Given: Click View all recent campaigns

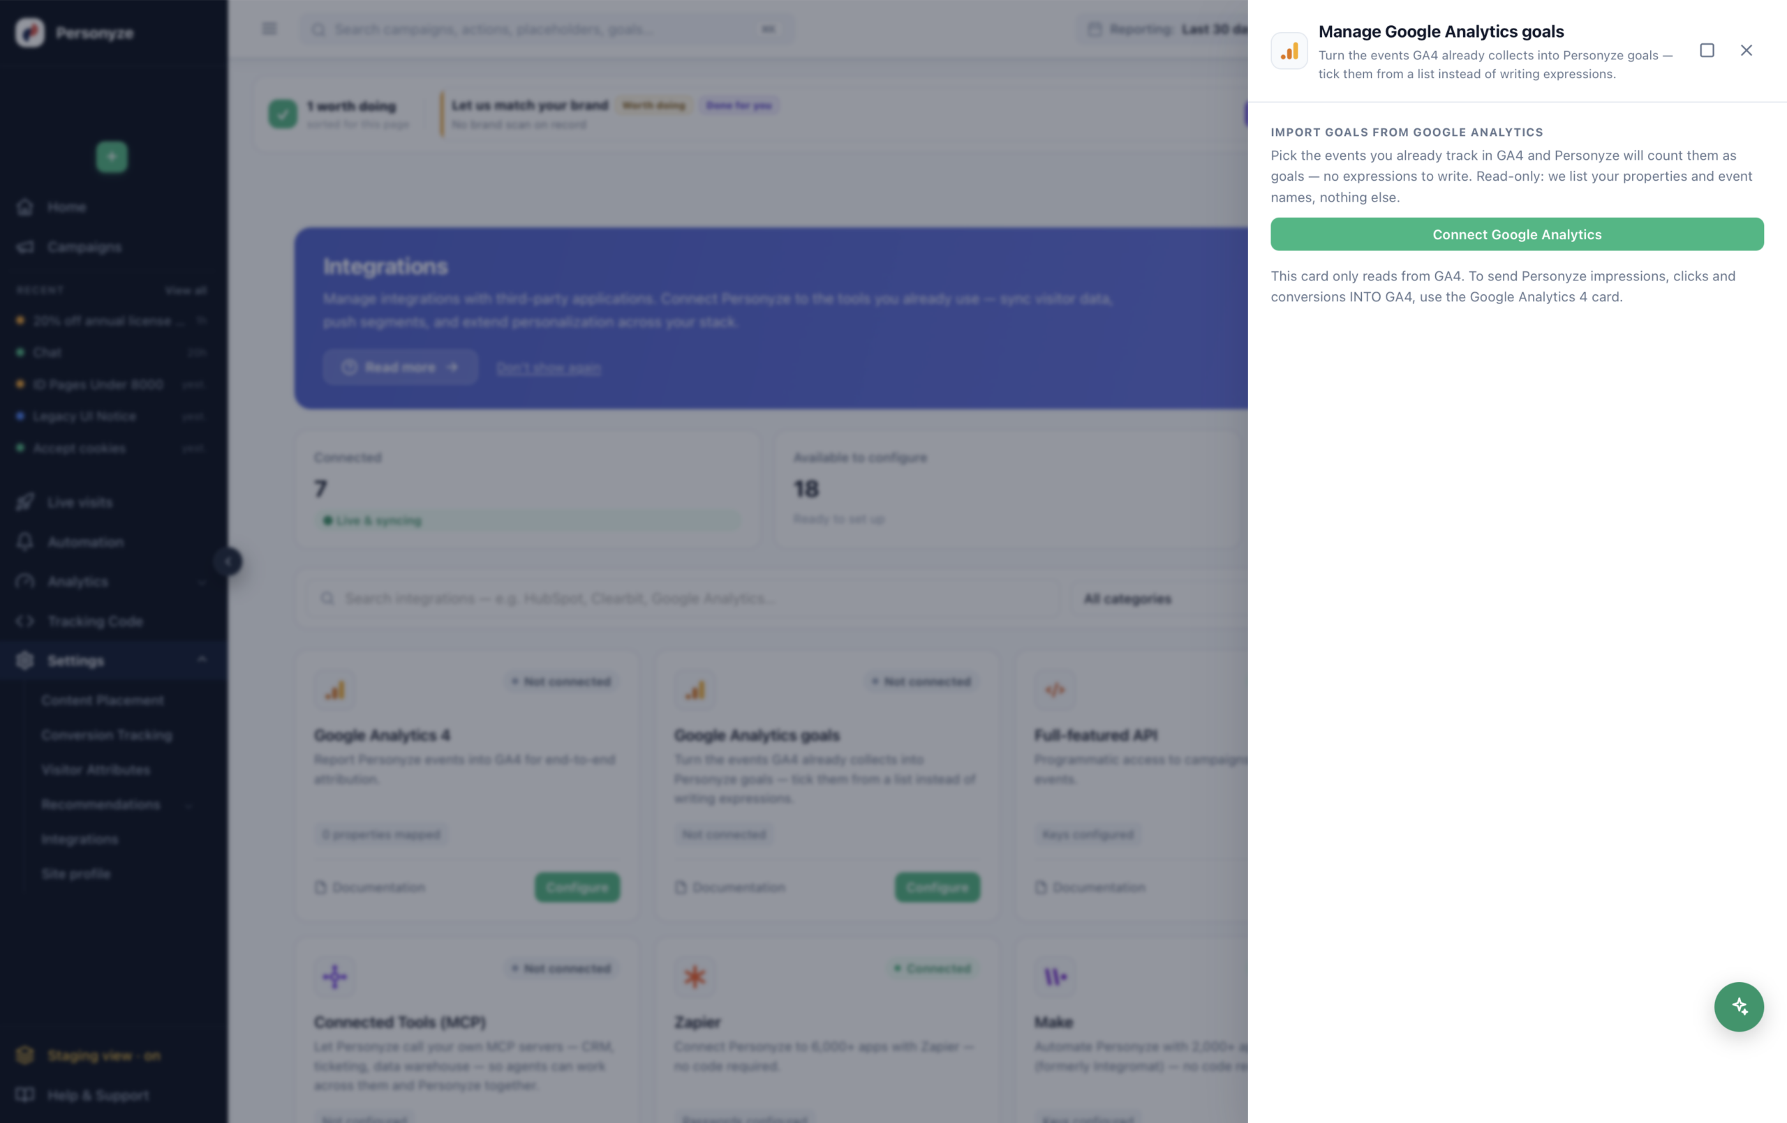Looking at the screenshot, I should (x=186, y=290).
